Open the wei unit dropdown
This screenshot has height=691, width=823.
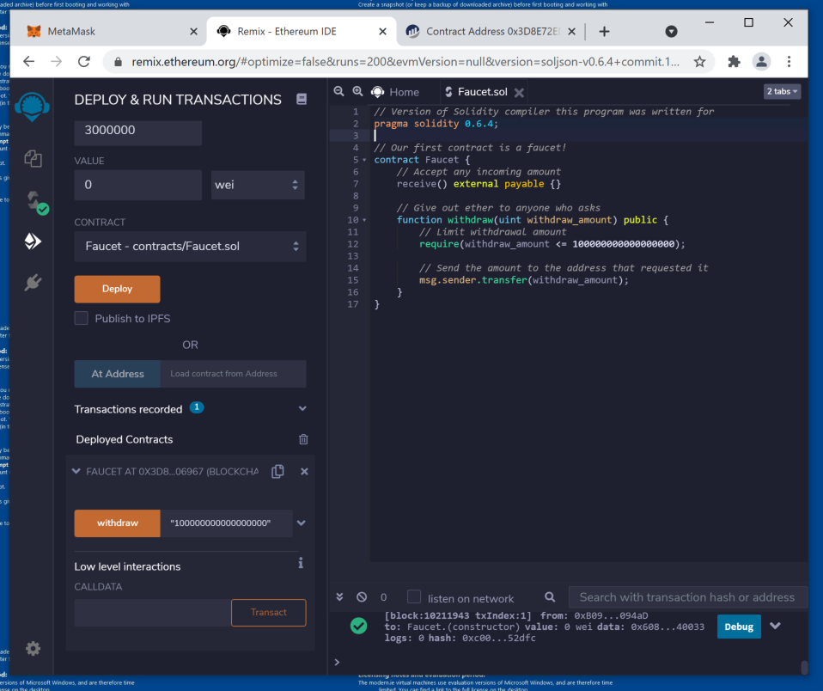[258, 185]
